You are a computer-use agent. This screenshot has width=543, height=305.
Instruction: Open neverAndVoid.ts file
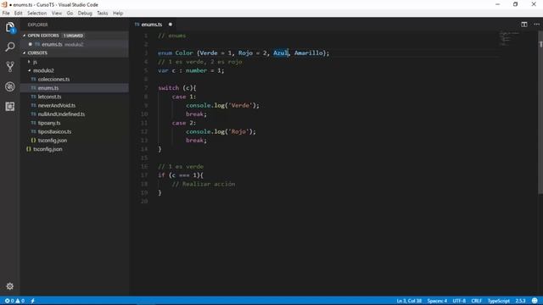tap(57, 105)
